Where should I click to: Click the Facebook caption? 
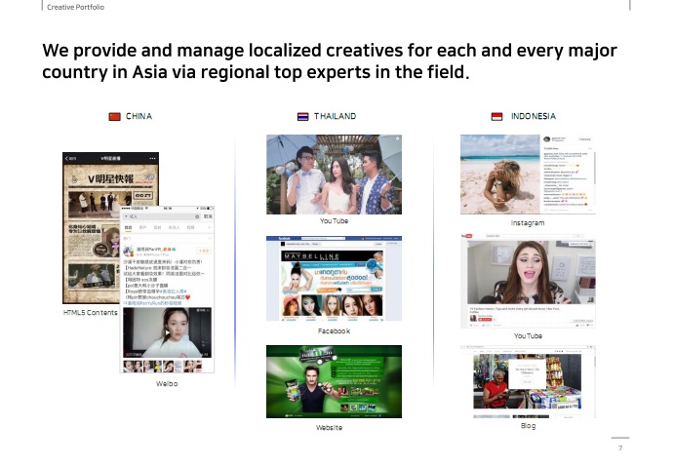pyautogui.click(x=334, y=331)
